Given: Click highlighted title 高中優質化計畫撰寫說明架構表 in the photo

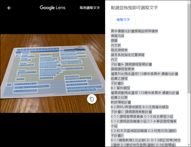Looking at the screenshot, I should pyautogui.click(x=38, y=49).
